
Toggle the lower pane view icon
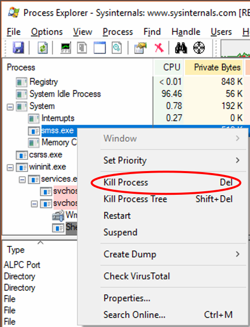[100, 47]
